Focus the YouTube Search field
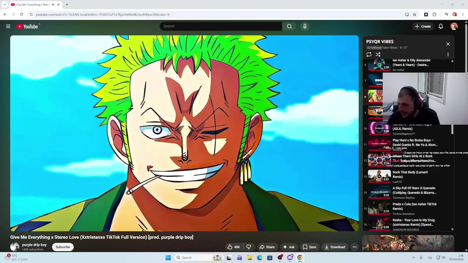Image resolution: width=468 pixels, height=263 pixels. [x=221, y=26]
